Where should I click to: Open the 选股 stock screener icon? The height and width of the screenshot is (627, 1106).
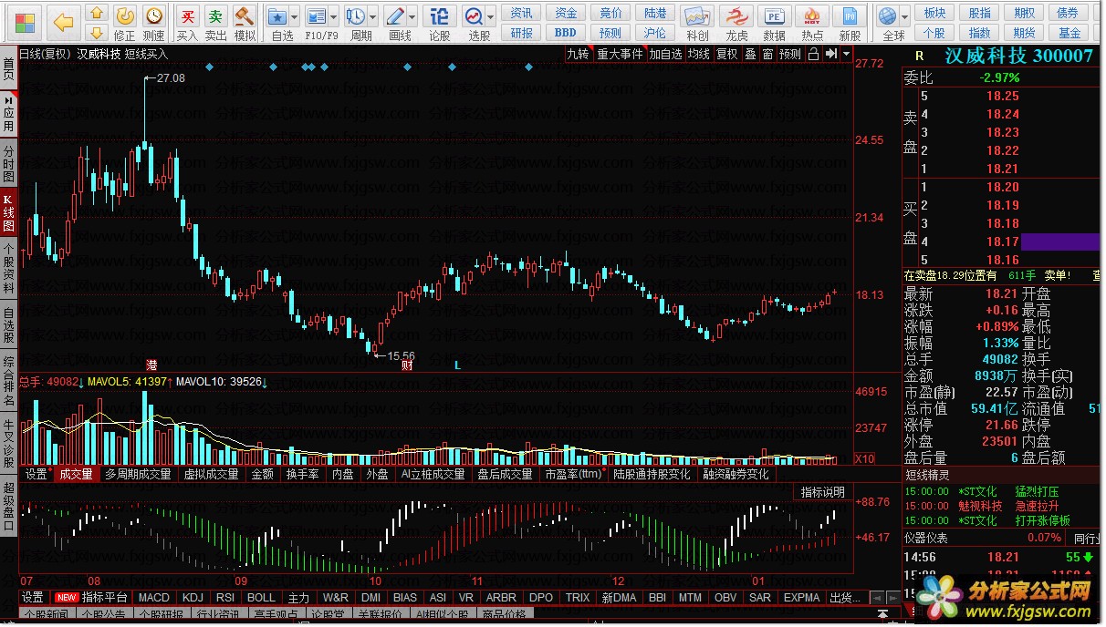click(474, 16)
